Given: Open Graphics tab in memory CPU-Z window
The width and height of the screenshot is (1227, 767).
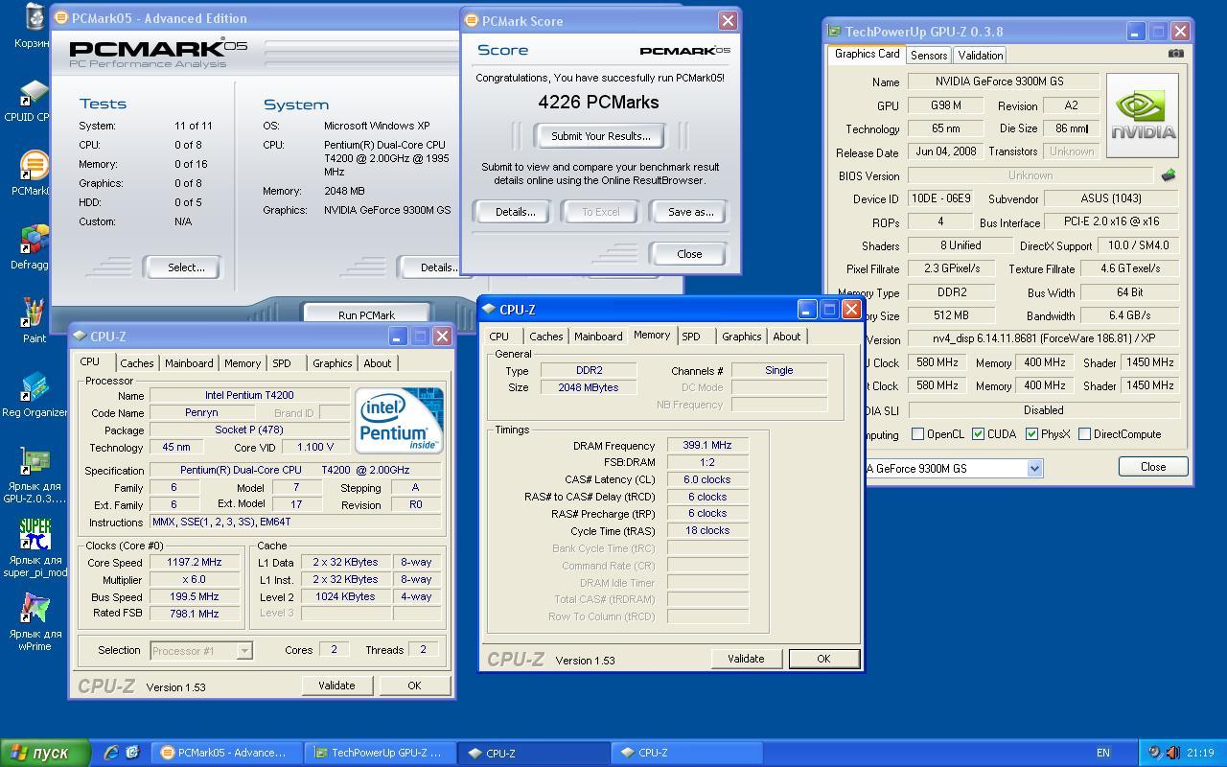Looking at the screenshot, I should point(741,337).
